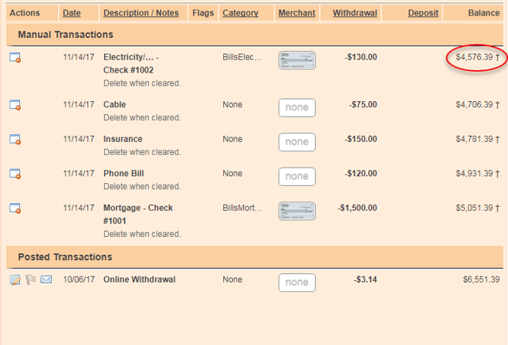Screen dimensions: 508x345
Task: Click the $4,931.39 balance value
Action: pyautogui.click(x=474, y=174)
